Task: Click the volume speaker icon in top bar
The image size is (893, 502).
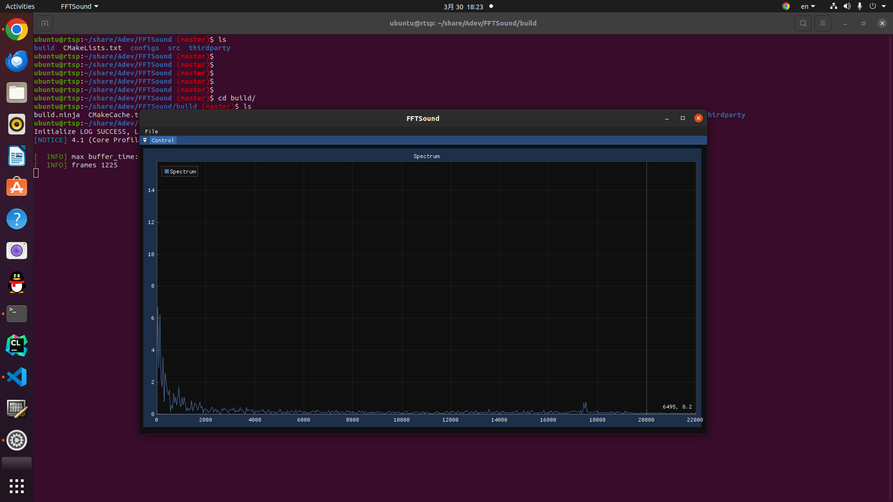Action: pos(847,7)
